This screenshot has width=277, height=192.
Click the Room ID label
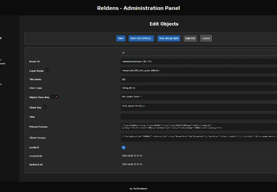[35, 61]
